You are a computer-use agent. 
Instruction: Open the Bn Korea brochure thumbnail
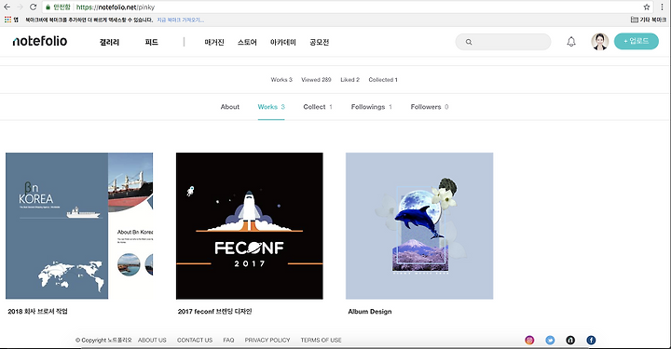(x=79, y=225)
